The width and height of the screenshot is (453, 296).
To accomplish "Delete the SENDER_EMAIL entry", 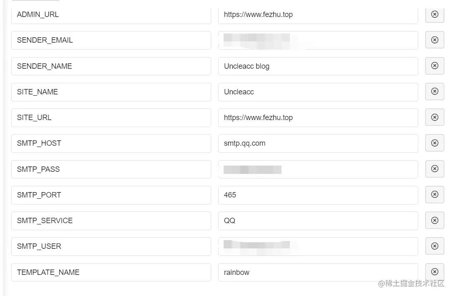I will point(434,40).
